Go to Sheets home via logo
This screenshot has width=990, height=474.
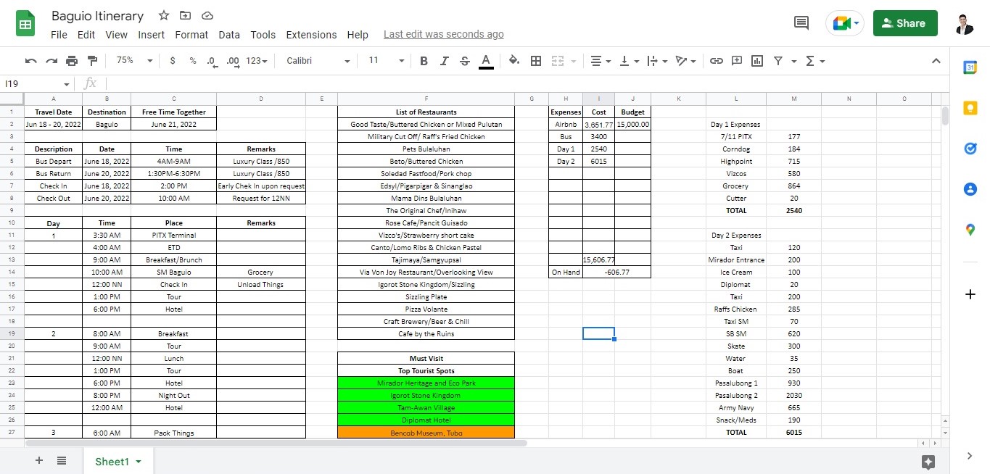pos(26,23)
